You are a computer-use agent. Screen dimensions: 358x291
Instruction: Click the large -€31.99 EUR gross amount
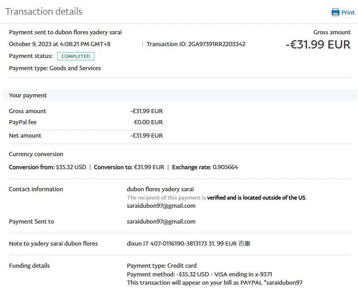tap(318, 45)
